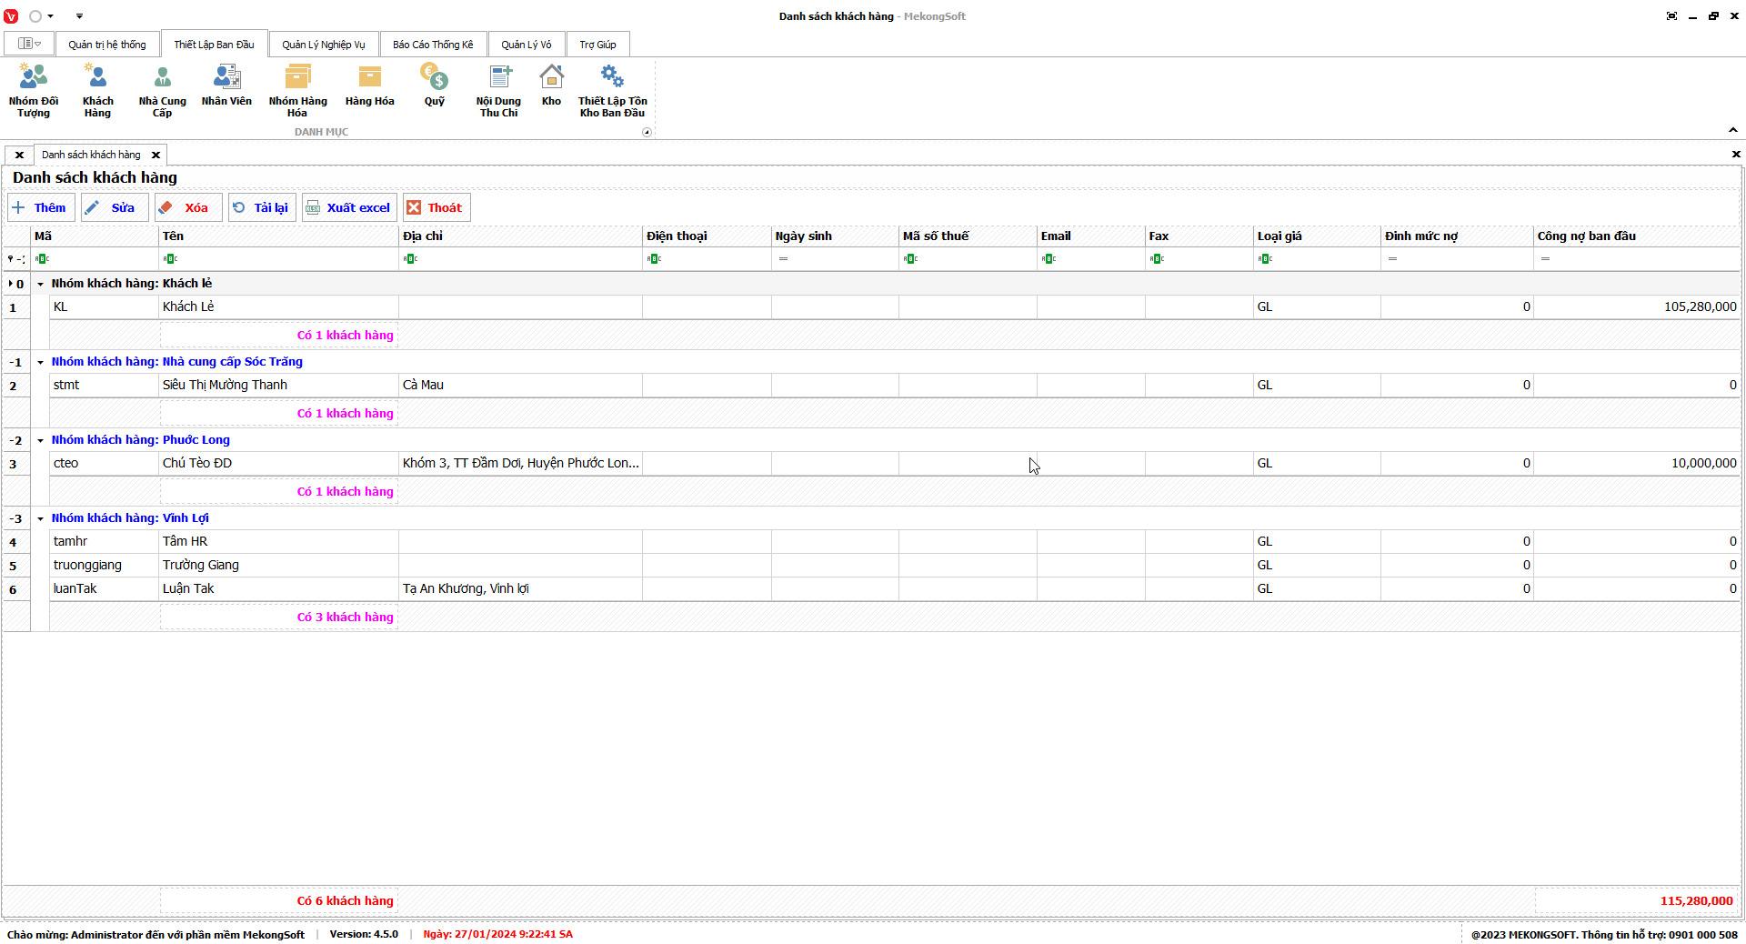Open DANH MỤC group dialog launcher
The width and height of the screenshot is (1746, 944).
(647, 132)
